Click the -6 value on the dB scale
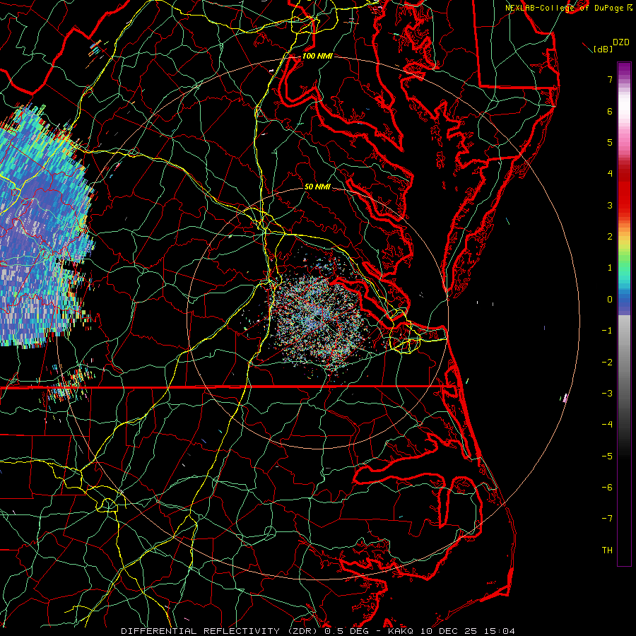The width and height of the screenshot is (636, 636). click(607, 488)
